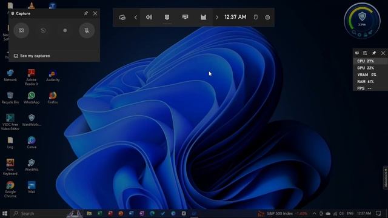388x218 pixels.
Task: Select the VSDC Free Video Editor icon
Action: click(x=10, y=122)
